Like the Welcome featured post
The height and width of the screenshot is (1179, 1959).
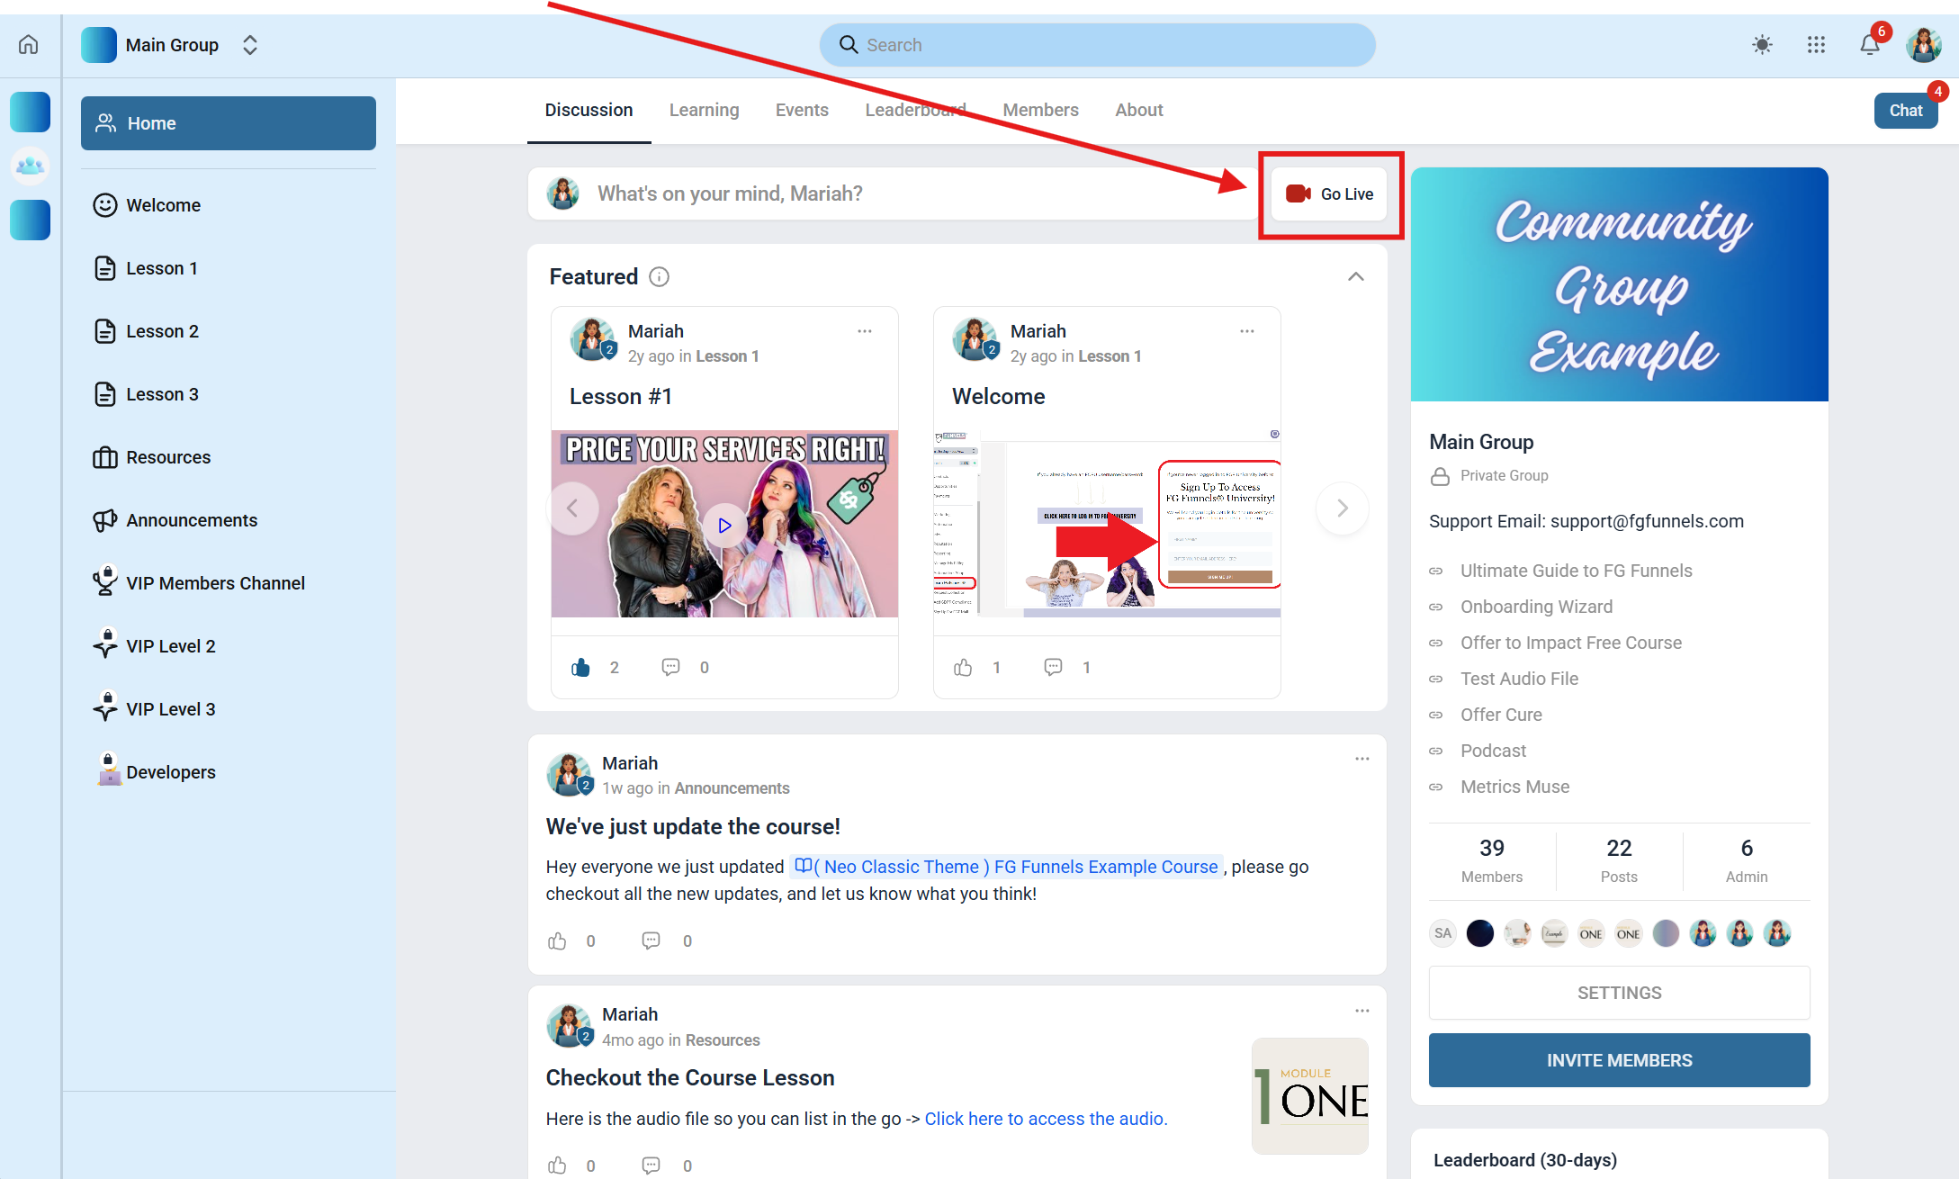pyautogui.click(x=963, y=667)
